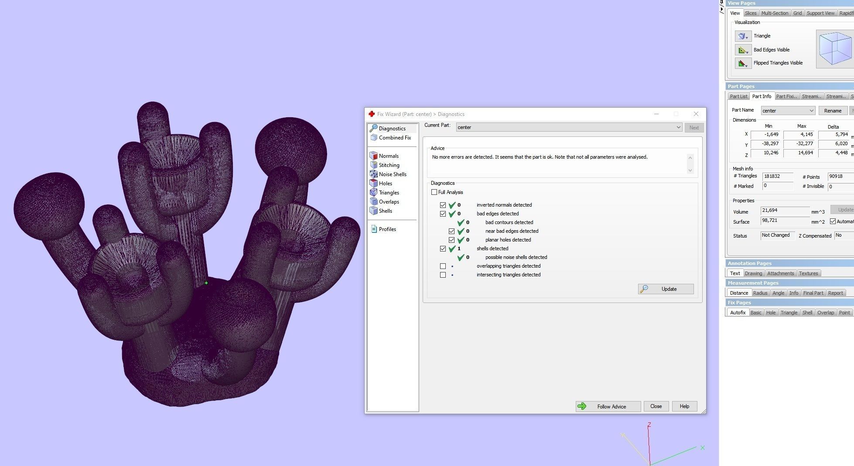This screenshot has height=466, width=854.
Task: Open the Noise Shells fix page icon
Action: (373, 174)
